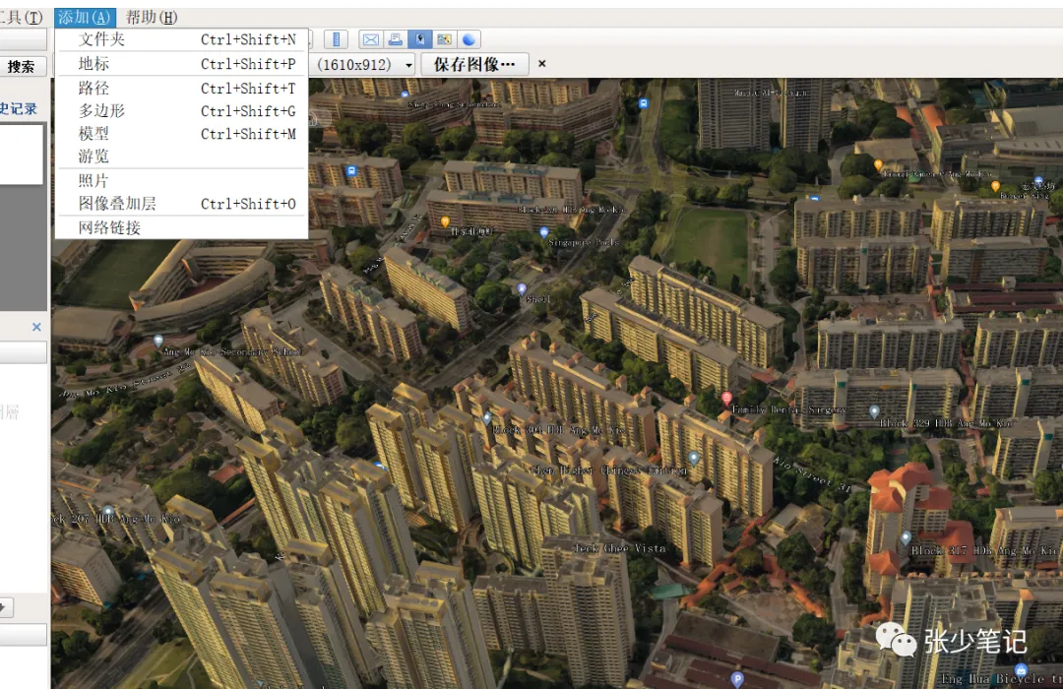Click the blue globe toolbar icon
The image size is (1063, 689).
[x=469, y=39]
